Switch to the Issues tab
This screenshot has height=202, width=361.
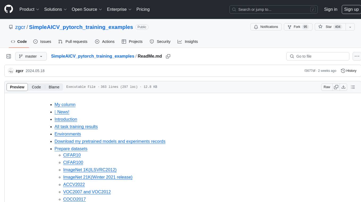[x=42, y=42]
